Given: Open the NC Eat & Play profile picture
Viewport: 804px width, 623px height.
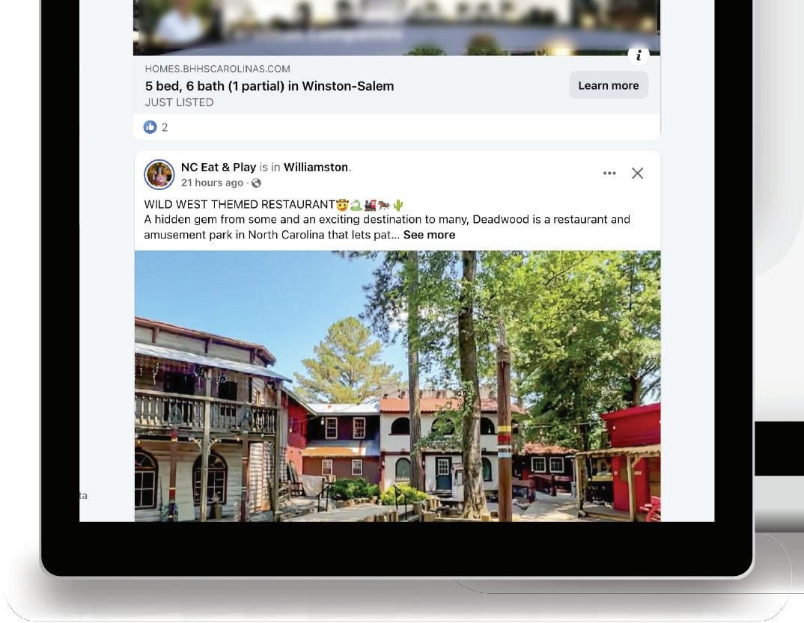Looking at the screenshot, I should point(159,175).
